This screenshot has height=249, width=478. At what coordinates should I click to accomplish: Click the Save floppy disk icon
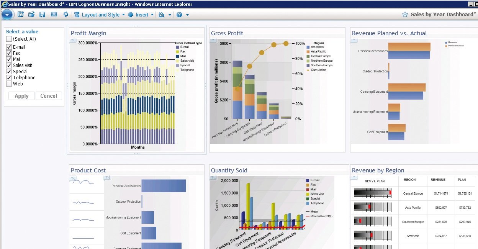pyautogui.click(x=42, y=15)
